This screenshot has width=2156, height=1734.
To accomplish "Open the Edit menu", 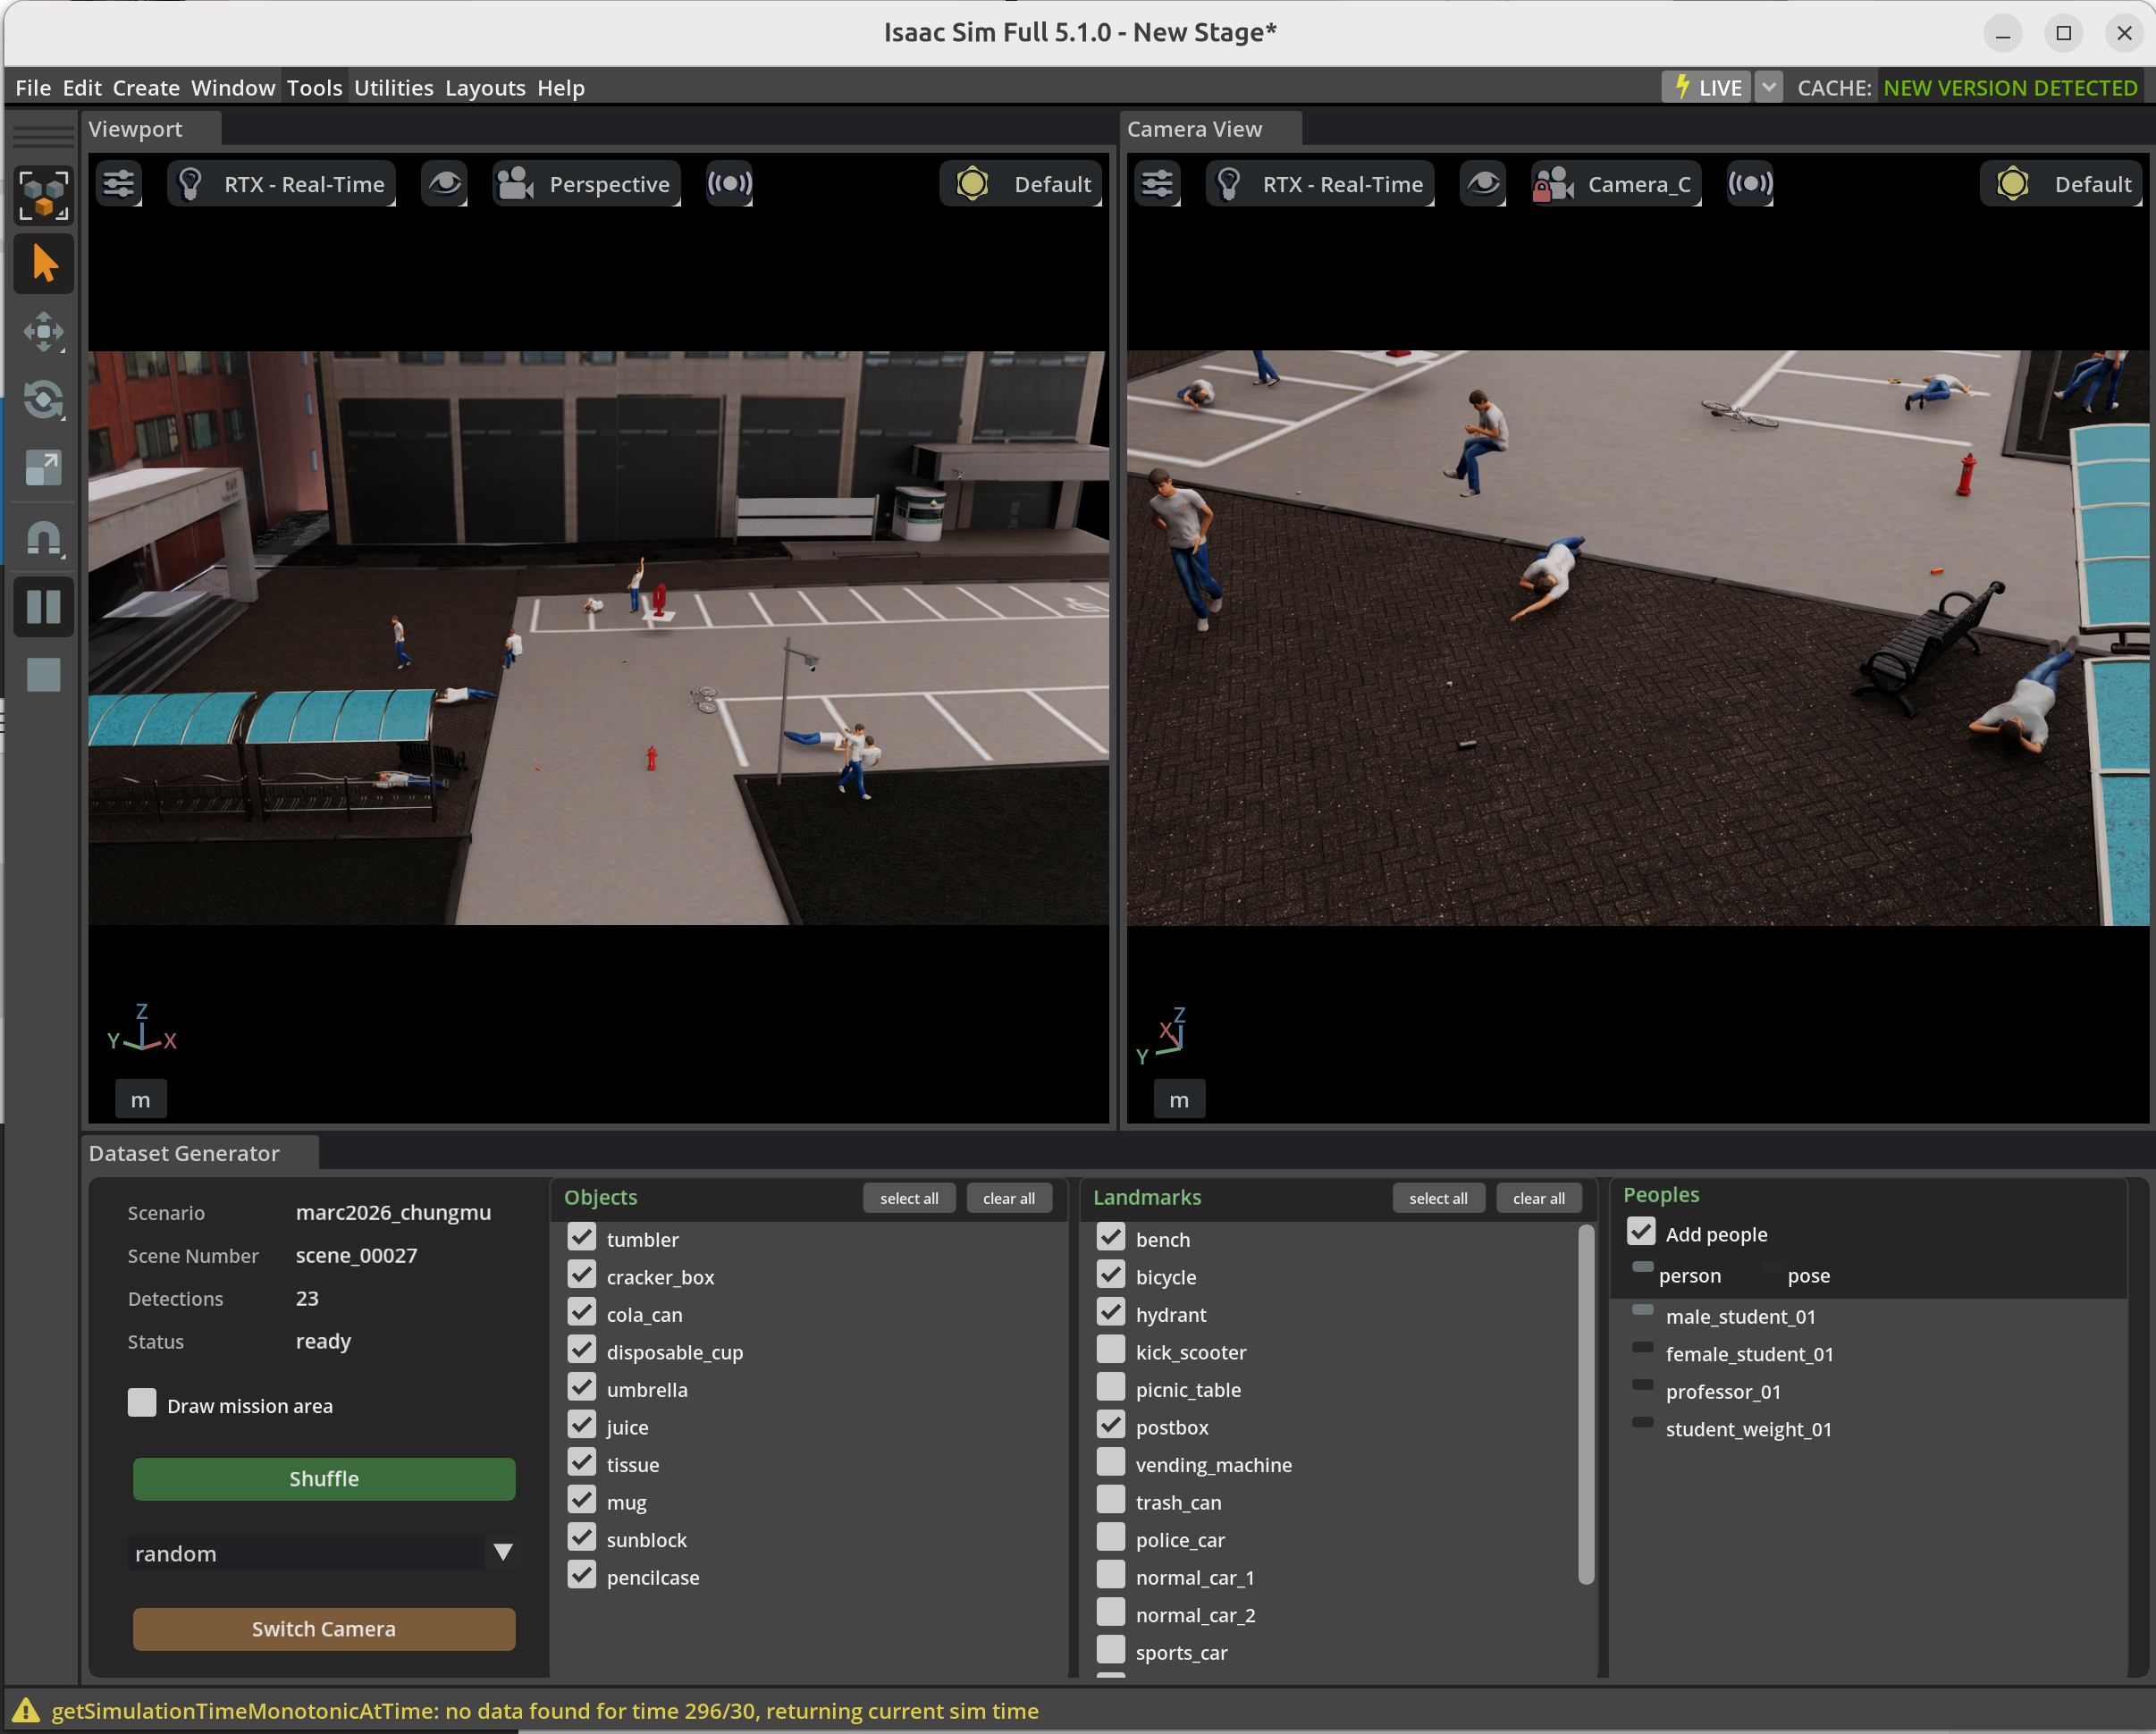I will (x=82, y=88).
